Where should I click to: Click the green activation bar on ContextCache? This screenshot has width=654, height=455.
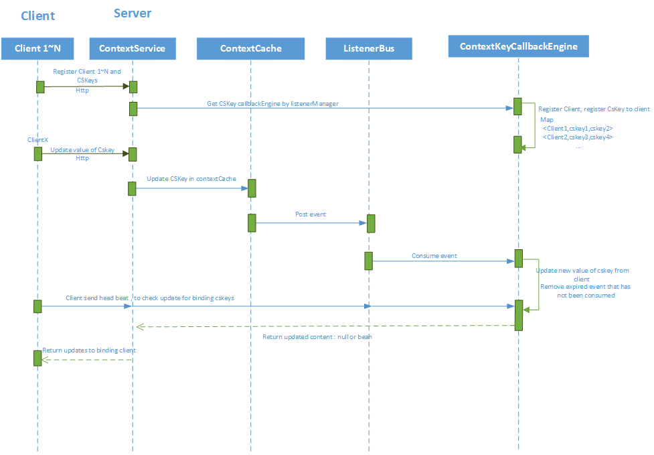pyautogui.click(x=252, y=222)
